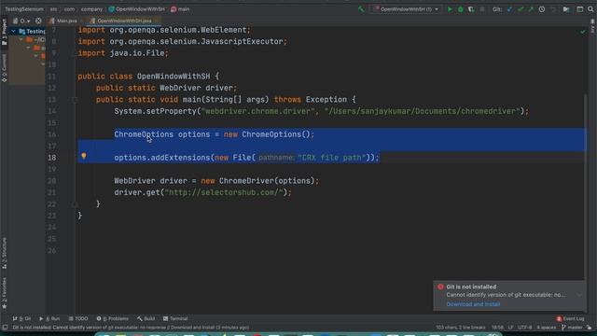Click the webdriver.chrome.driver string
597x336 pixels.
(x=258, y=111)
